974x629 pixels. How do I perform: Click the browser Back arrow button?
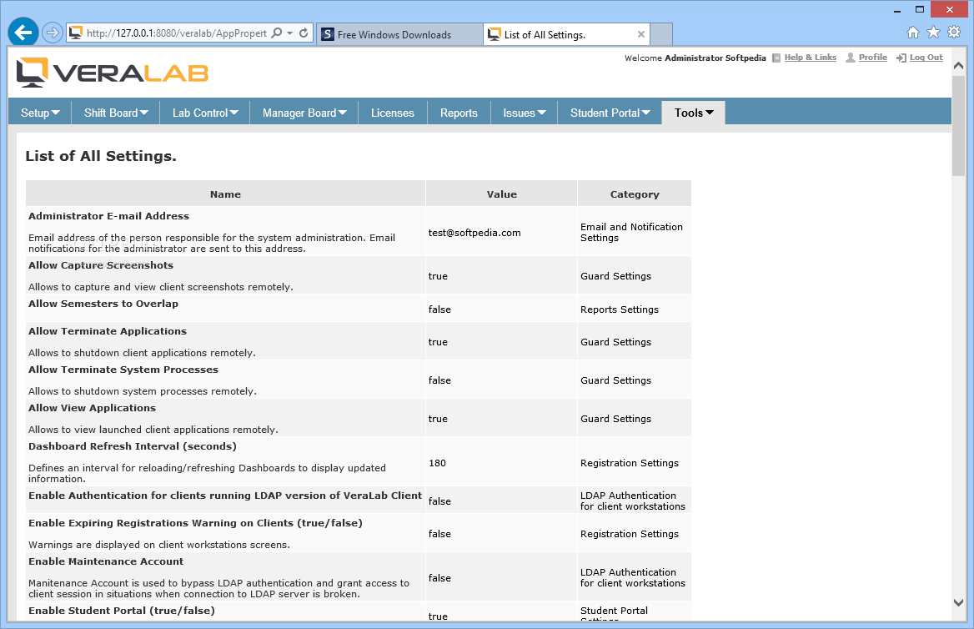(23, 33)
